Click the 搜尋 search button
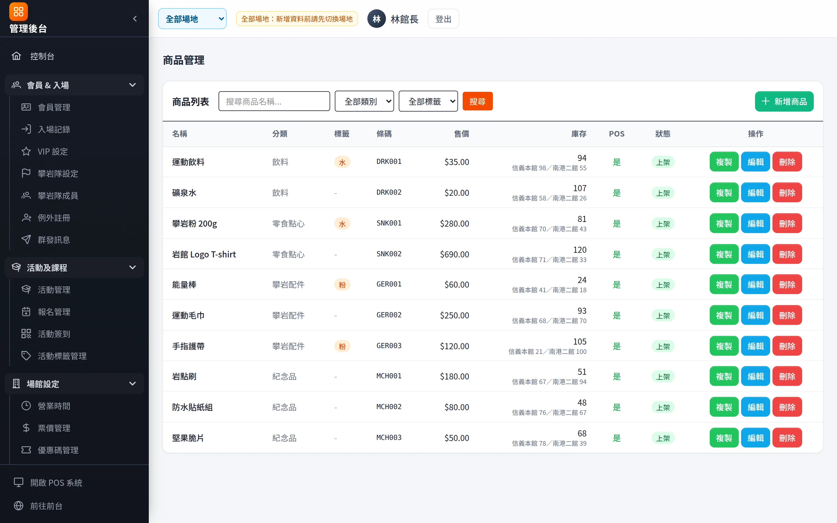Viewport: 837px width, 523px height. pyautogui.click(x=478, y=101)
